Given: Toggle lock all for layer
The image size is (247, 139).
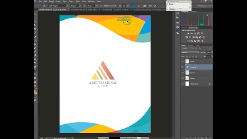Looking at the screenshot, I should click(196, 56).
